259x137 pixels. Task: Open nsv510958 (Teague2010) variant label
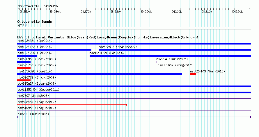pos(37,108)
